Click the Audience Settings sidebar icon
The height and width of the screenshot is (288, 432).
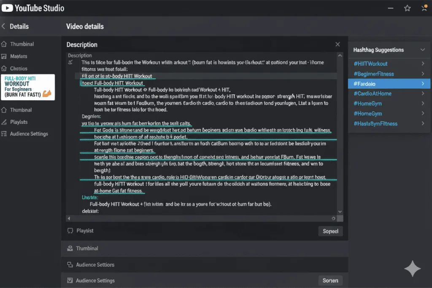(4, 134)
